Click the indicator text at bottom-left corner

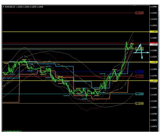tap(12, 131)
